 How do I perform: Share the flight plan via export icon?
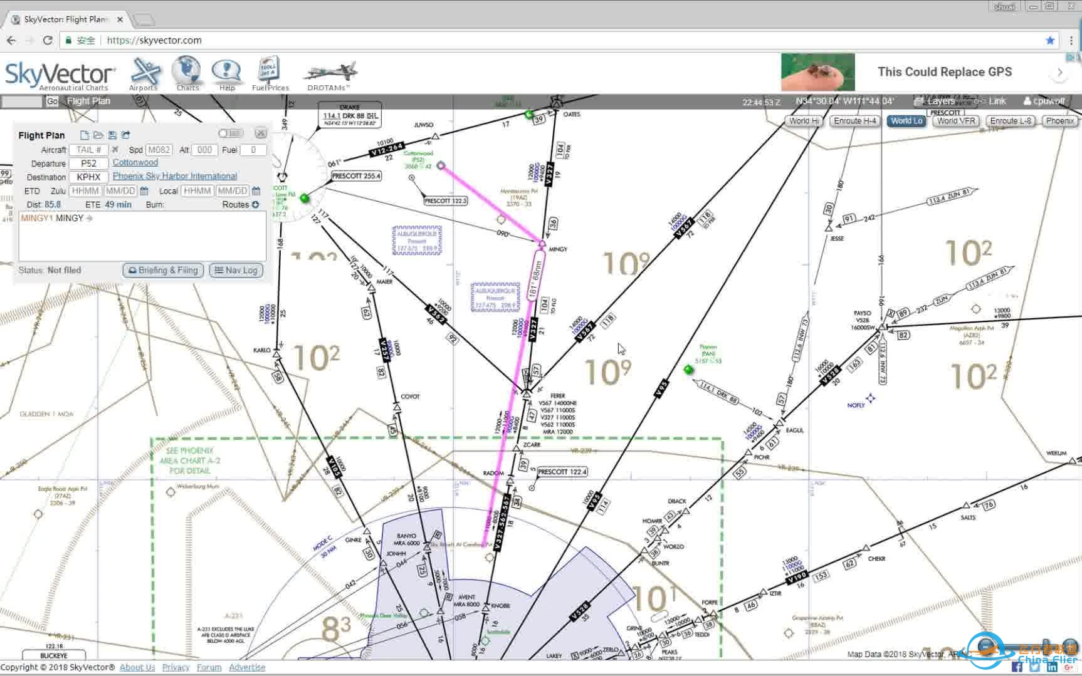(x=126, y=135)
